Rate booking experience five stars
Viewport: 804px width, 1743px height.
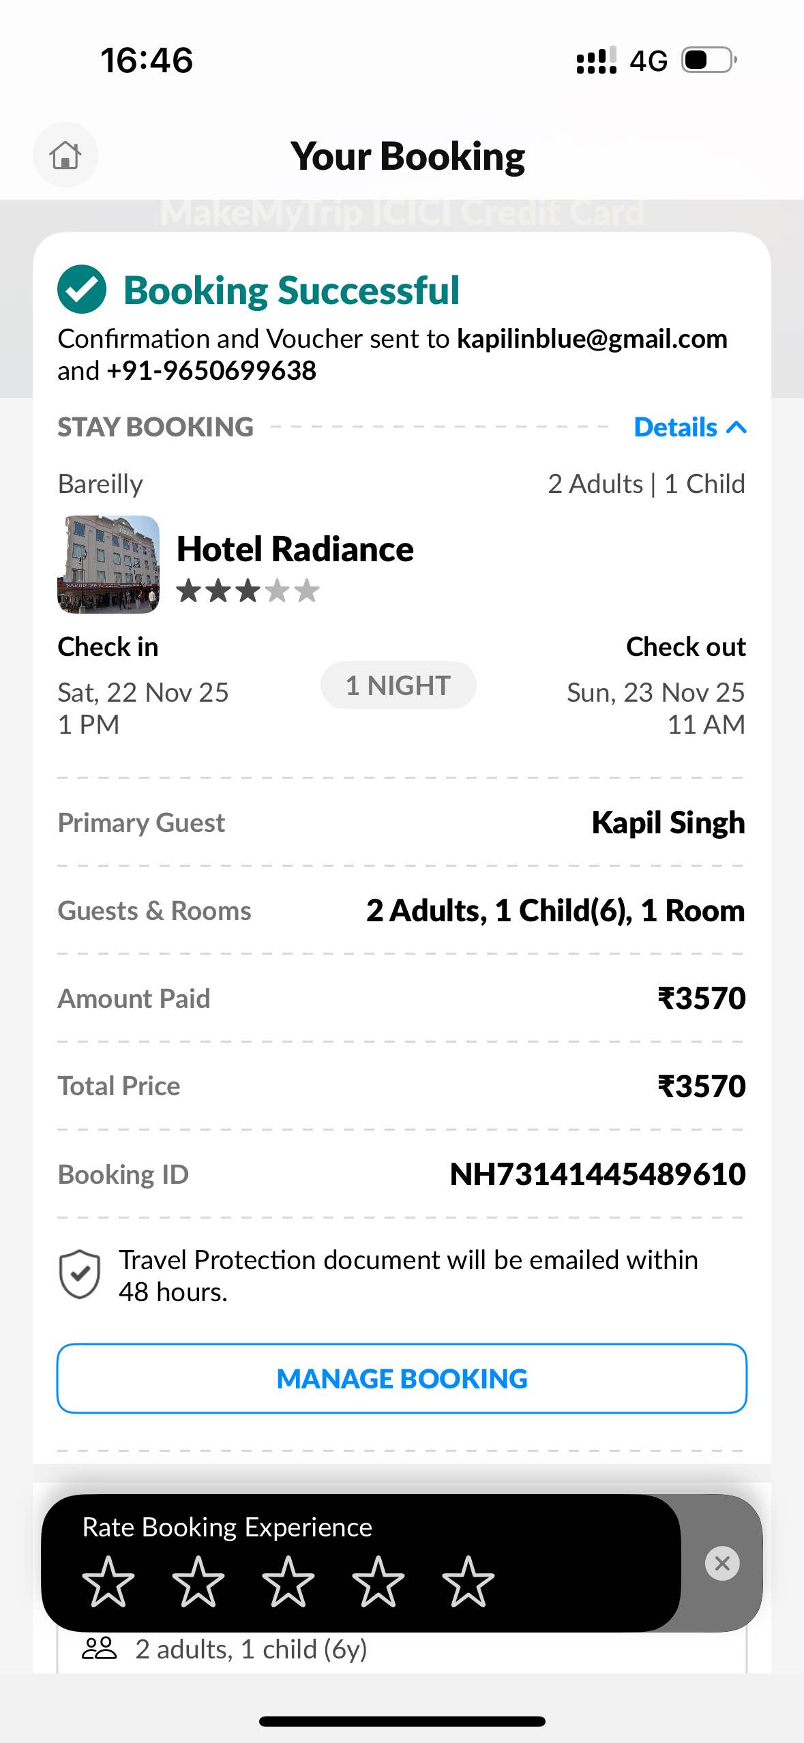468,1581
